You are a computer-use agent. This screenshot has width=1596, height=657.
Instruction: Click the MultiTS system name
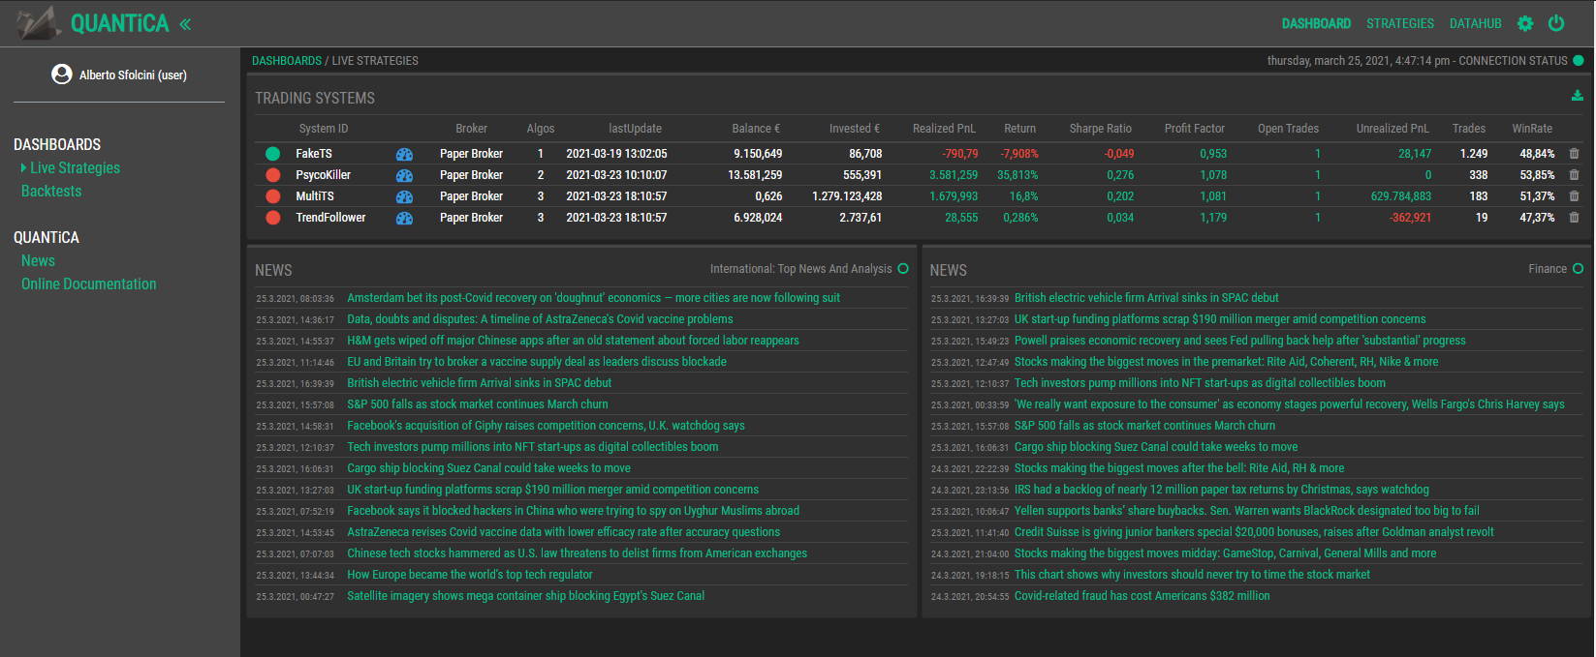pos(315,196)
